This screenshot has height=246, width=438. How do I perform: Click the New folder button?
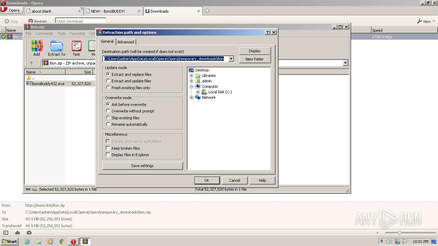[x=255, y=59]
